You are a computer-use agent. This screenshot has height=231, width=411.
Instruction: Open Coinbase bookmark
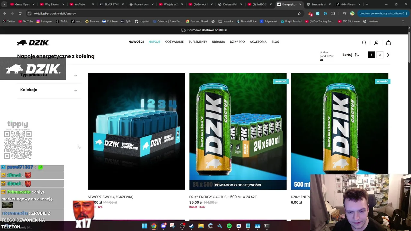tap(110, 21)
